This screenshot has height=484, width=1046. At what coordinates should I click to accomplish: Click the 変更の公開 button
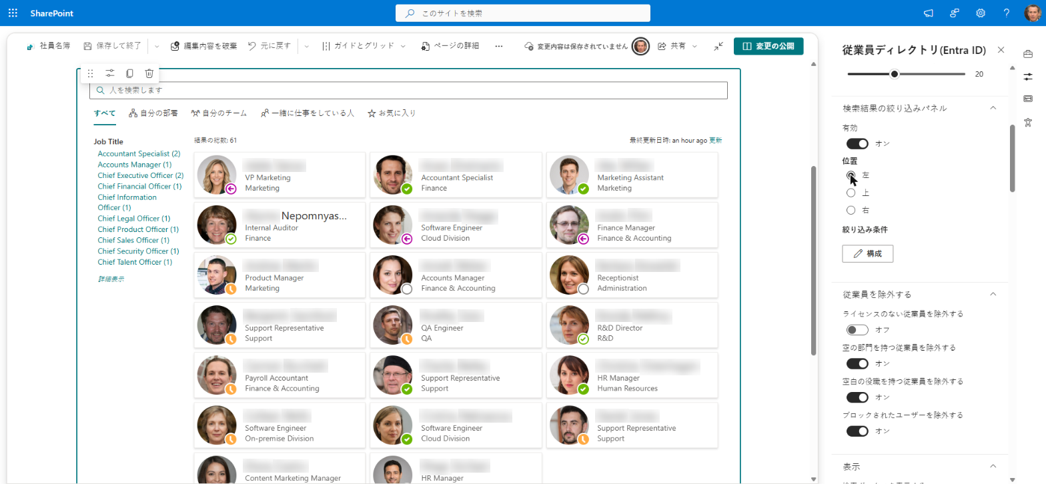pyautogui.click(x=768, y=46)
